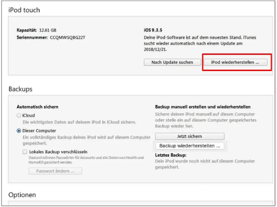Click "Backup wiederherstellen ..." button
Image resolution: width=277 pixels, height=207 pixels.
pos(189,146)
